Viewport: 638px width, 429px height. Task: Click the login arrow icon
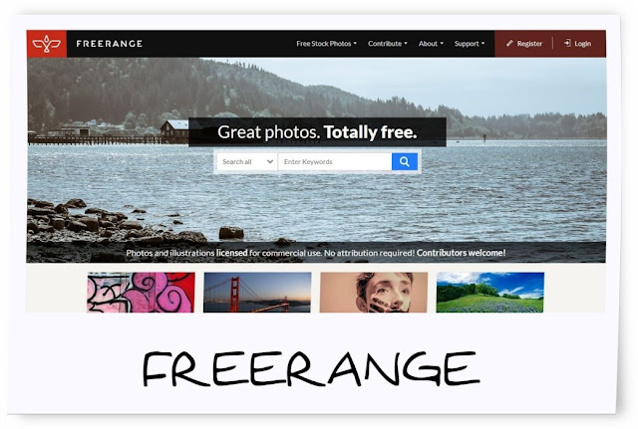[567, 43]
